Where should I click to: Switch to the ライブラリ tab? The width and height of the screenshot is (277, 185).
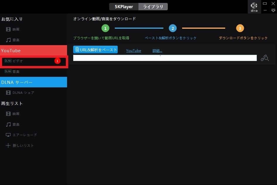153,7
